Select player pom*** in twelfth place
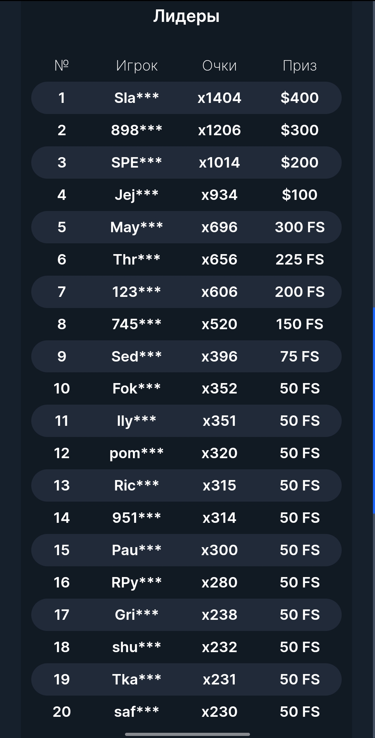Screen dimensions: 375x738 (x=136, y=453)
